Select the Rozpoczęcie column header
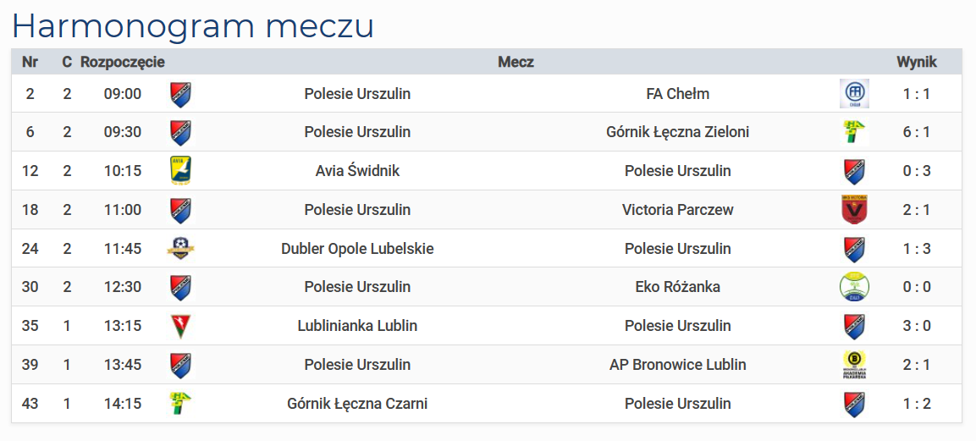The image size is (976, 441). (123, 62)
